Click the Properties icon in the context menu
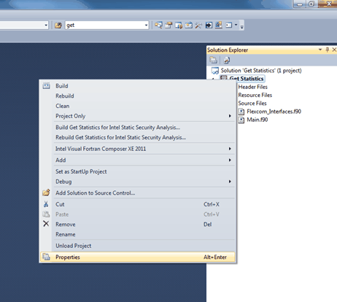This screenshot has width=337, height=302. 46,257
